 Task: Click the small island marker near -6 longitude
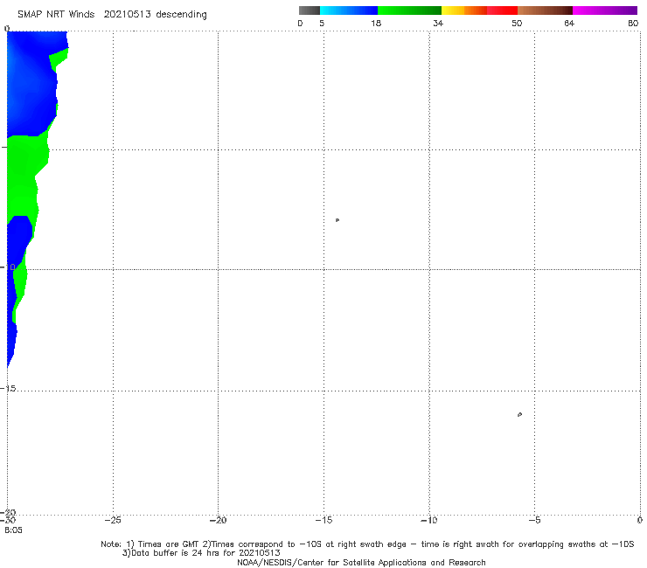[x=519, y=414]
